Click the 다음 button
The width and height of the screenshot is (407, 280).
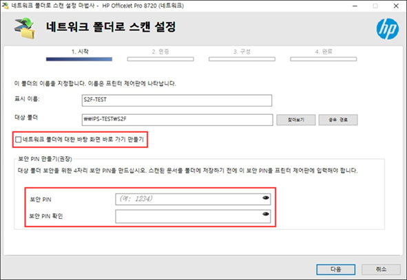pyautogui.click(x=335, y=270)
